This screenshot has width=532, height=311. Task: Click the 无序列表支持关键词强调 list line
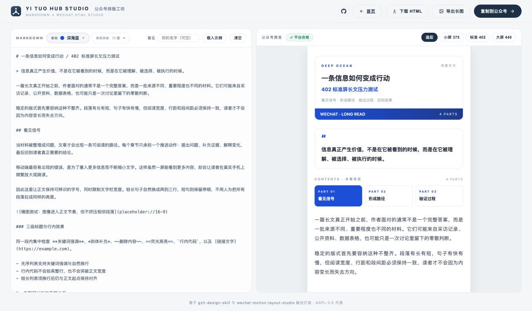(x=52, y=264)
